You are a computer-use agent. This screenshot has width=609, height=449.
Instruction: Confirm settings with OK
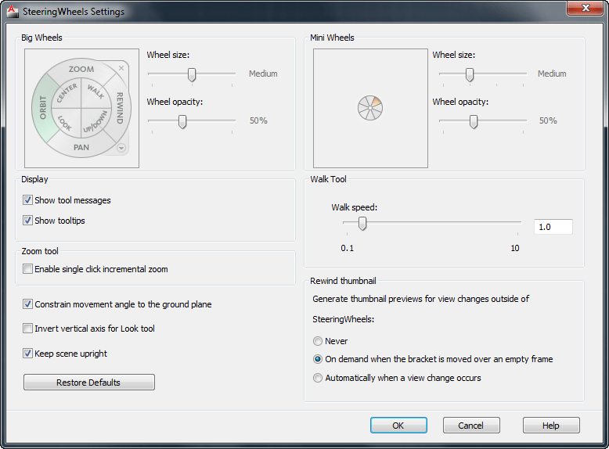398,426
